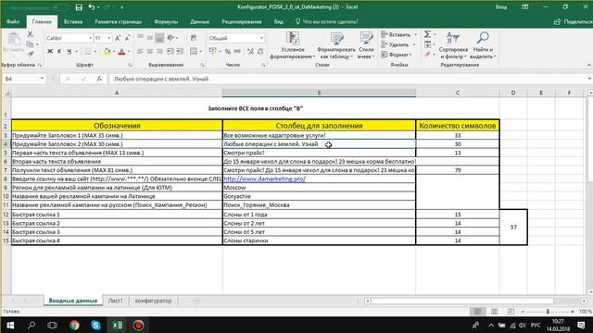Activate the Format Painter brush
Viewport: 593px width, 333px height.
(x=30, y=55)
